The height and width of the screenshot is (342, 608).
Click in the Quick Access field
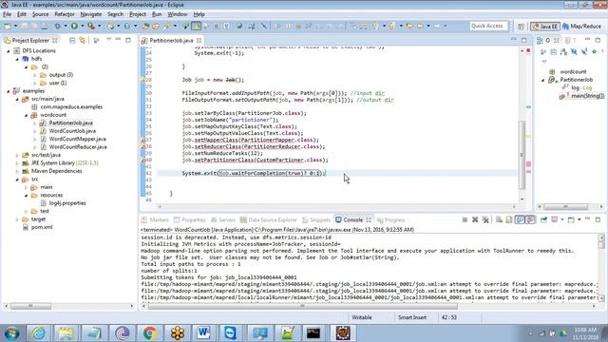(488, 26)
